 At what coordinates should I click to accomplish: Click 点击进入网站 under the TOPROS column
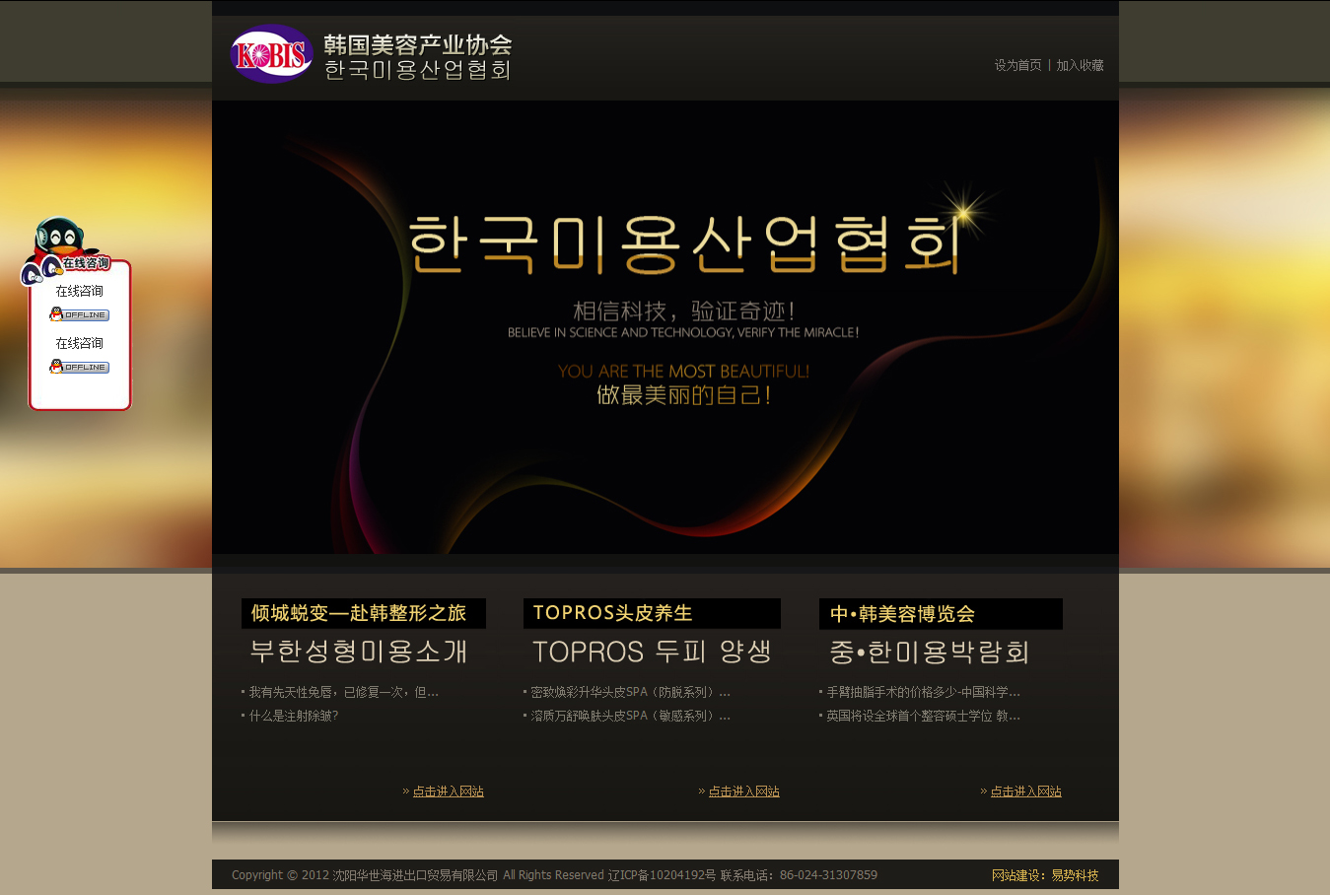743,791
